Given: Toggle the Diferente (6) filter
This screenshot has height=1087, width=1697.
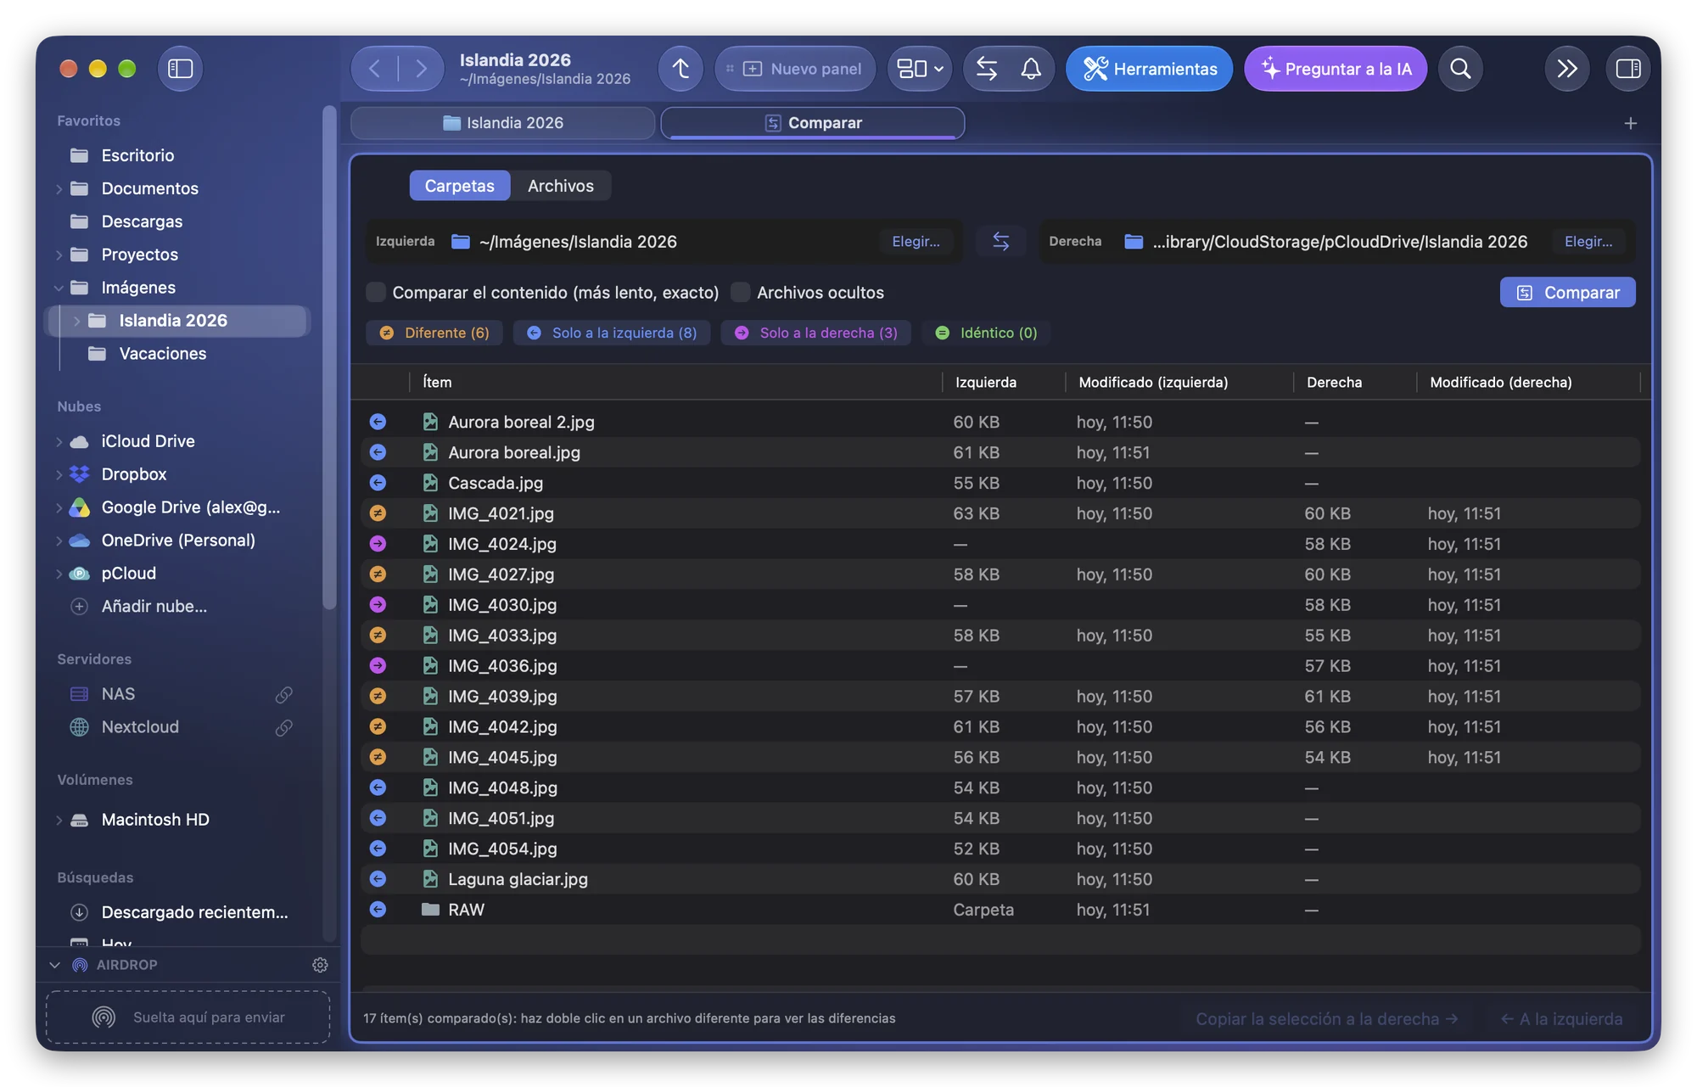Looking at the screenshot, I should (x=434, y=333).
